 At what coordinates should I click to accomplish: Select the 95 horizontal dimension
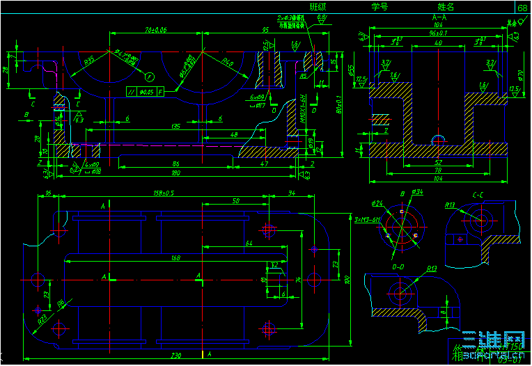tap(265, 30)
